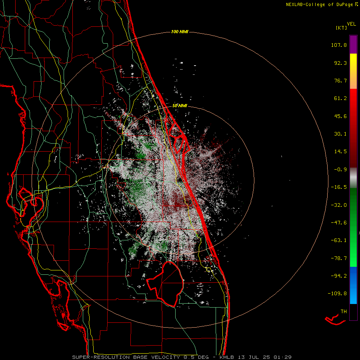Click the 30.1 velocity scale value

tap(340, 134)
